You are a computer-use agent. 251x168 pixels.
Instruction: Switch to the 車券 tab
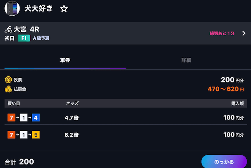pyautogui.click(x=65, y=60)
